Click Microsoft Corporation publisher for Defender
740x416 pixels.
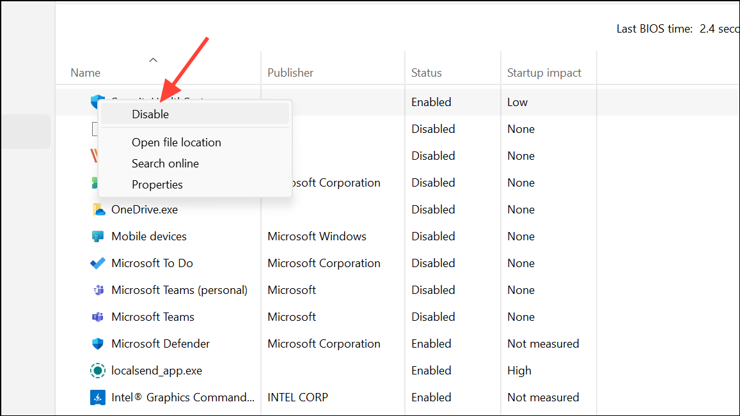pos(324,344)
